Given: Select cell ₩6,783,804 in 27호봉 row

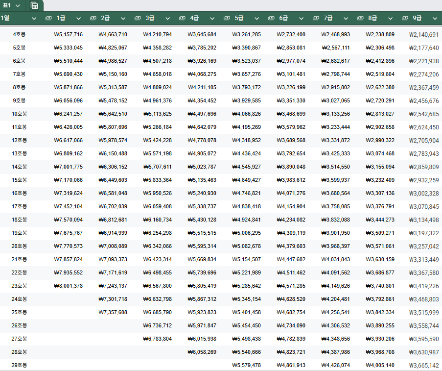Looking at the screenshot, I should pyautogui.click(x=158, y=339).
